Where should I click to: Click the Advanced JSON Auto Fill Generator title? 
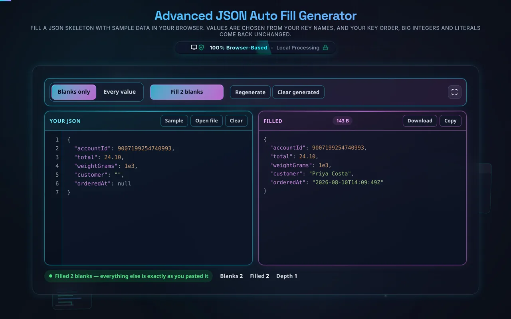tap(255, 16)
